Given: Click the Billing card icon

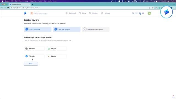Looking at the screenshot, I should pos(80,13).
